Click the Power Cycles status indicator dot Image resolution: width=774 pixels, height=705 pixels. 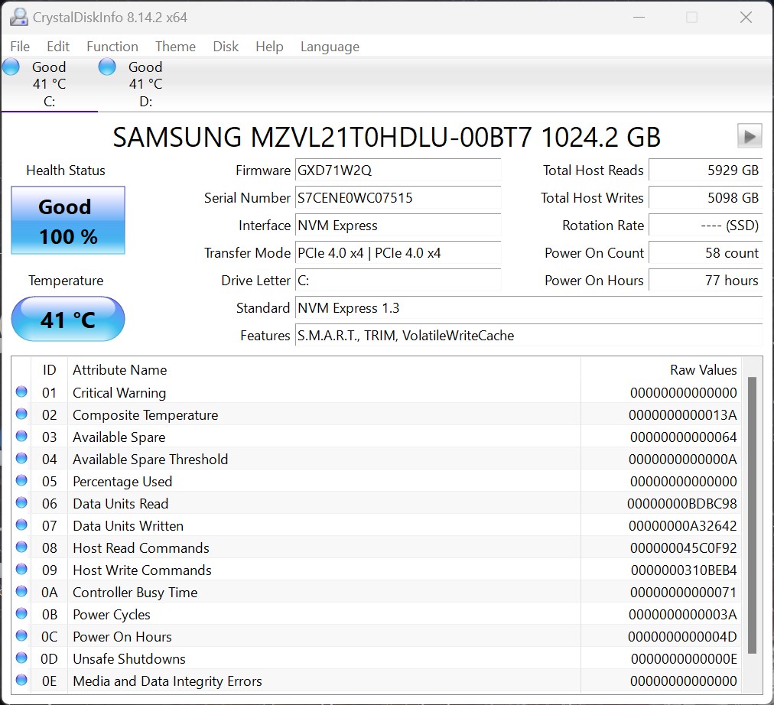click(21, 614)
